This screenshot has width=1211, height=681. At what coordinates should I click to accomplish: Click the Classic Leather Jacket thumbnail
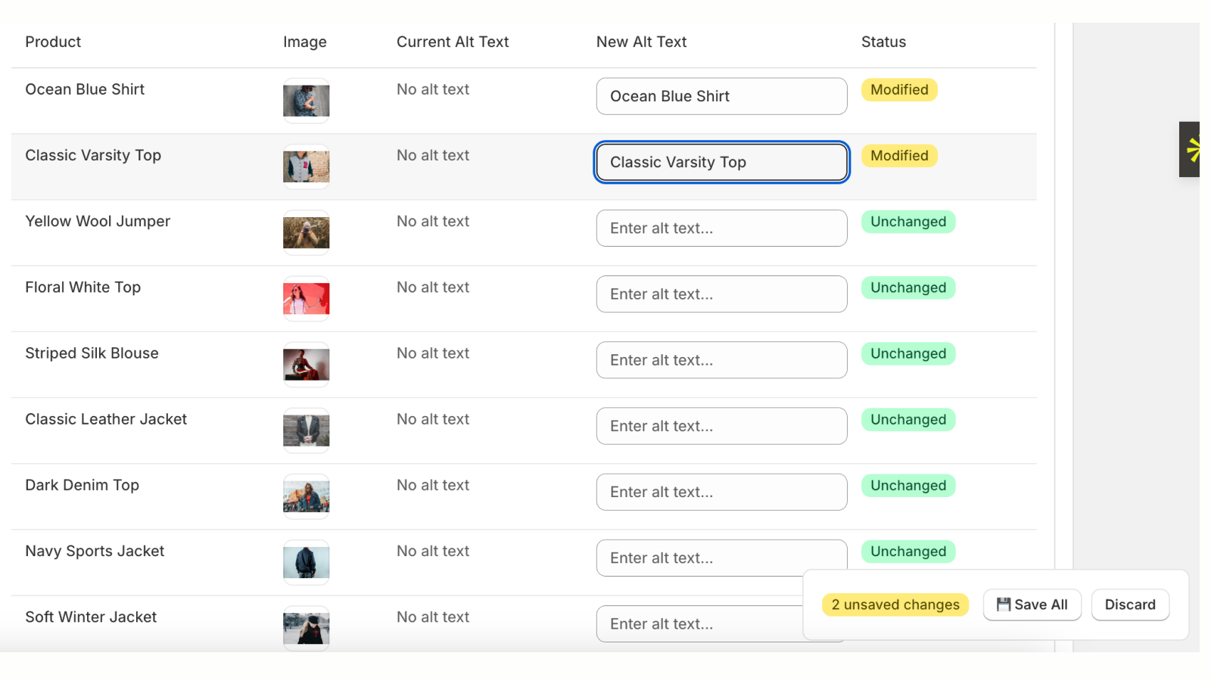pos(307,431)
